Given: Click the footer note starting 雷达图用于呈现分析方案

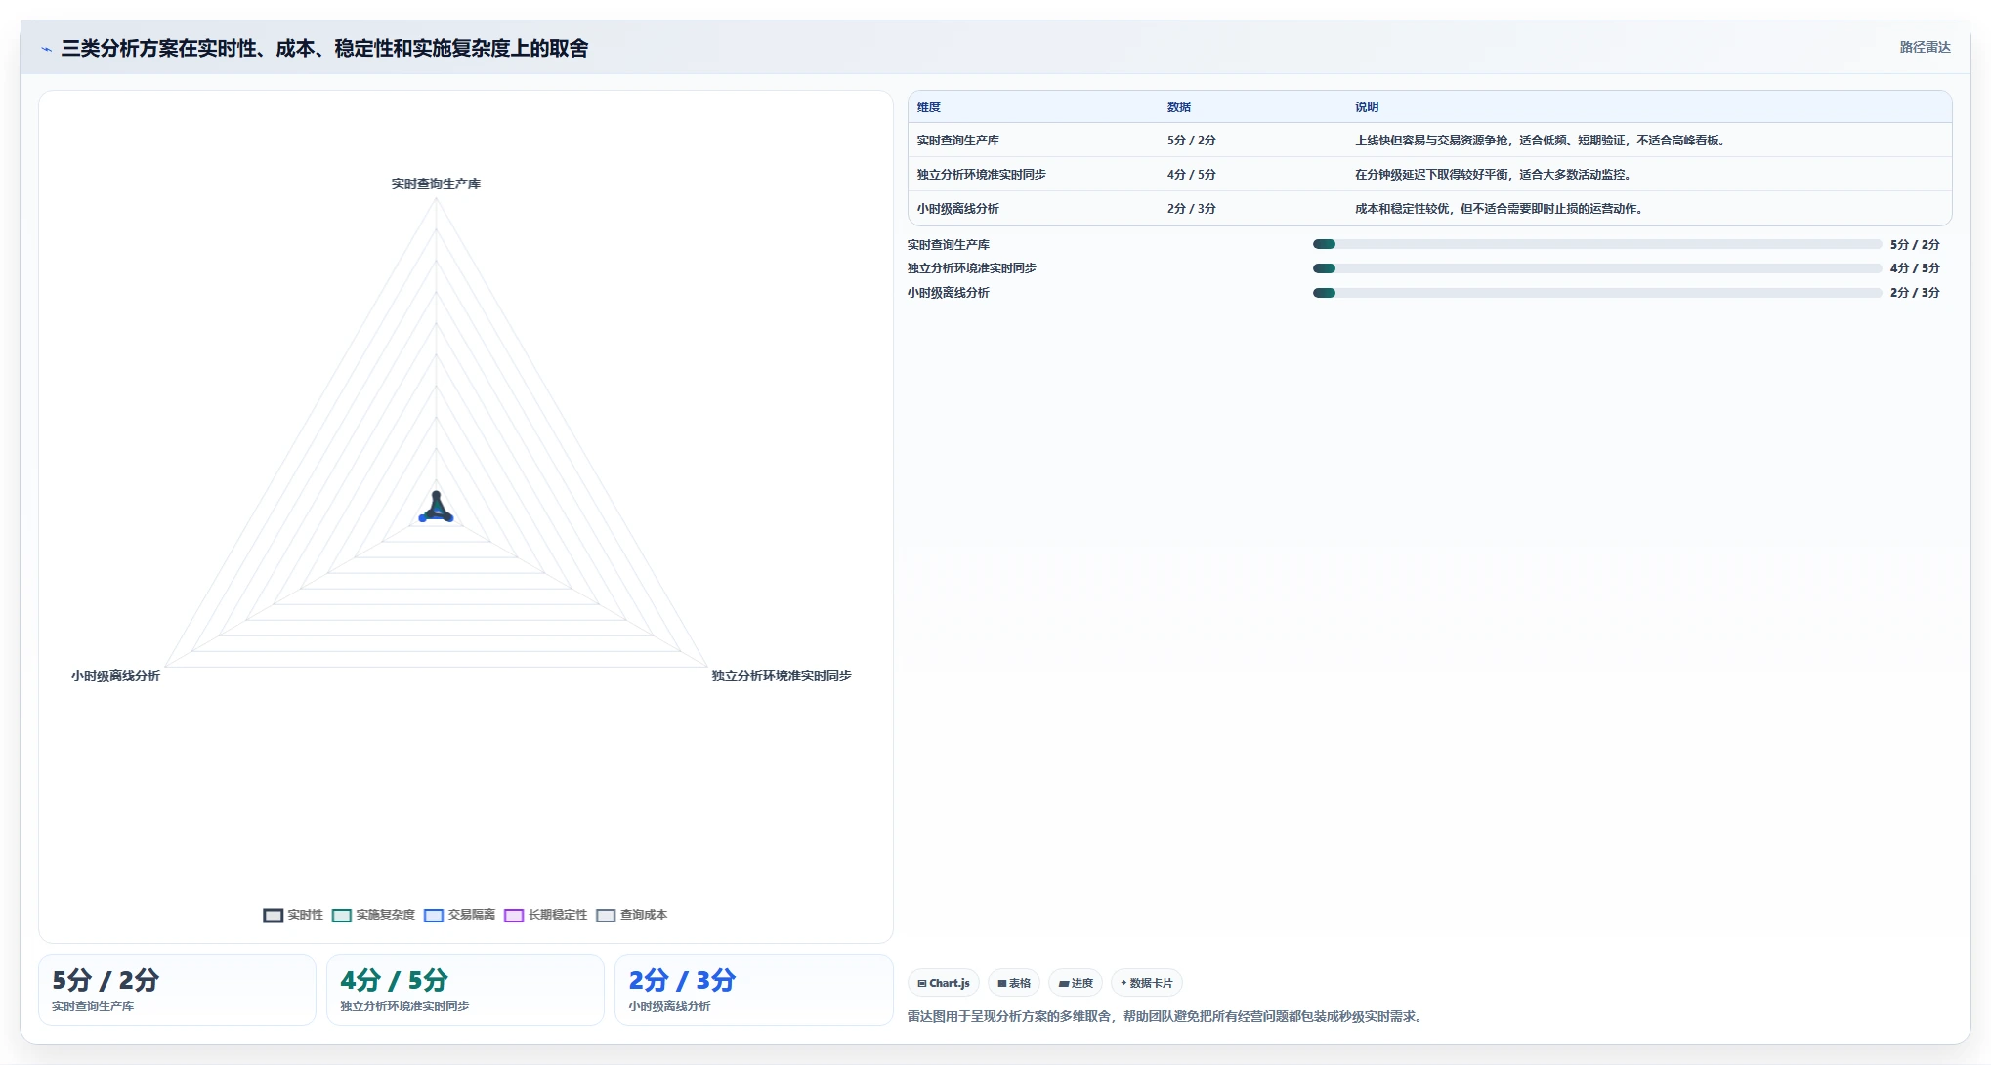Looking at the screenshot, I should tap(1167, 1016).
